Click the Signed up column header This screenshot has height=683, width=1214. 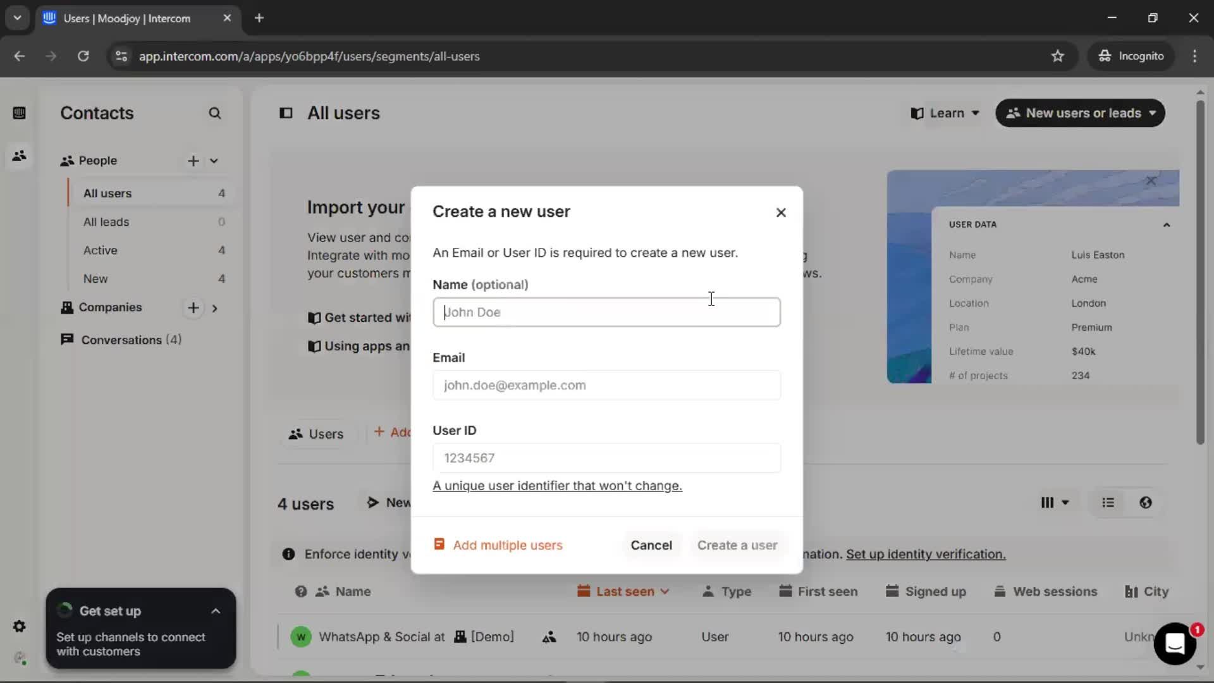[926, 591]
